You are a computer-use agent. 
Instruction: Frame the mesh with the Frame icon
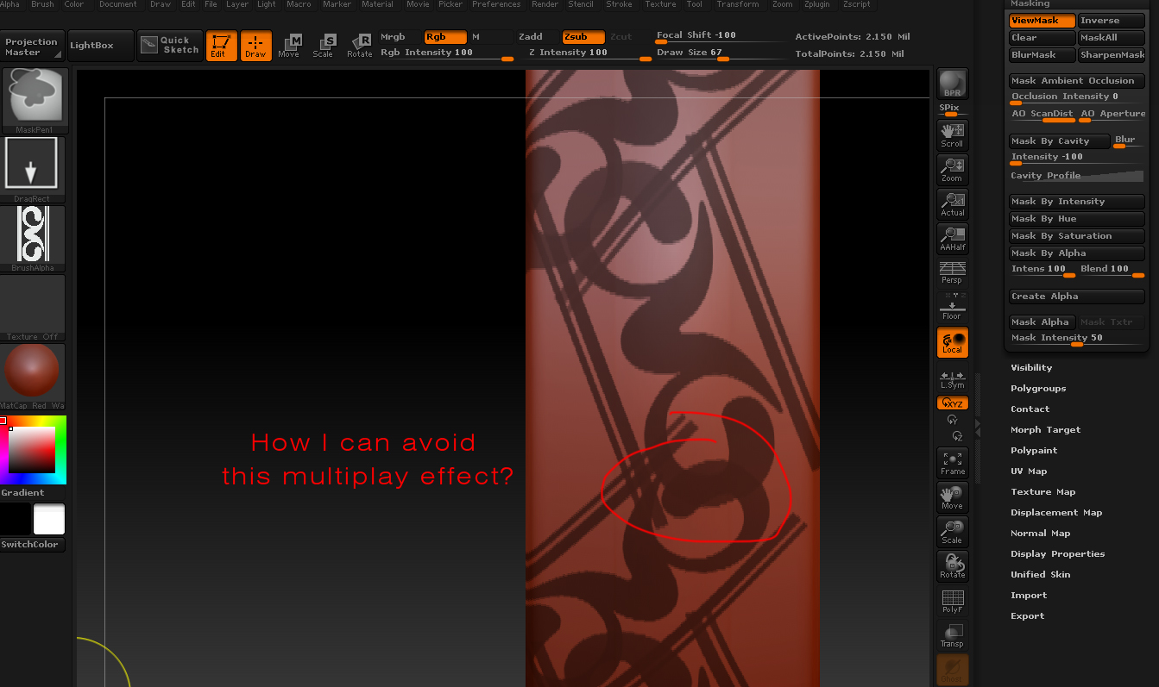tap(953, 463)
